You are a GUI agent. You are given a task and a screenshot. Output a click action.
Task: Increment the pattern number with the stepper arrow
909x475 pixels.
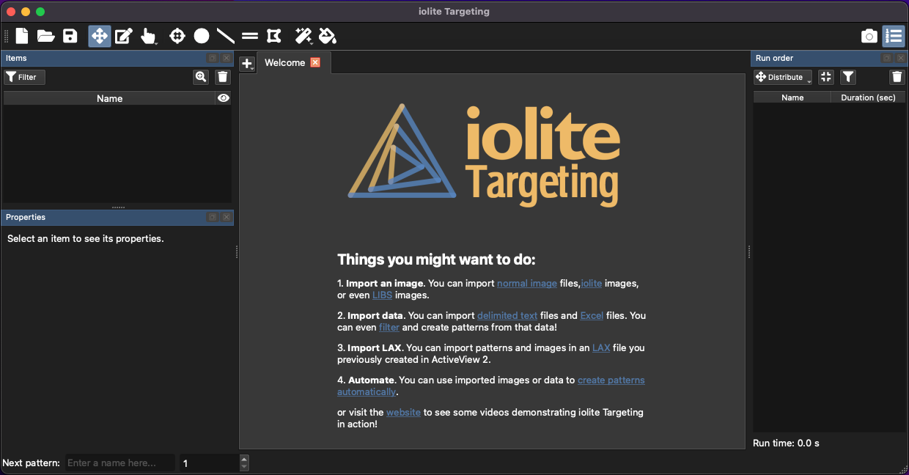pyautogui.click(x=243, y=459)
